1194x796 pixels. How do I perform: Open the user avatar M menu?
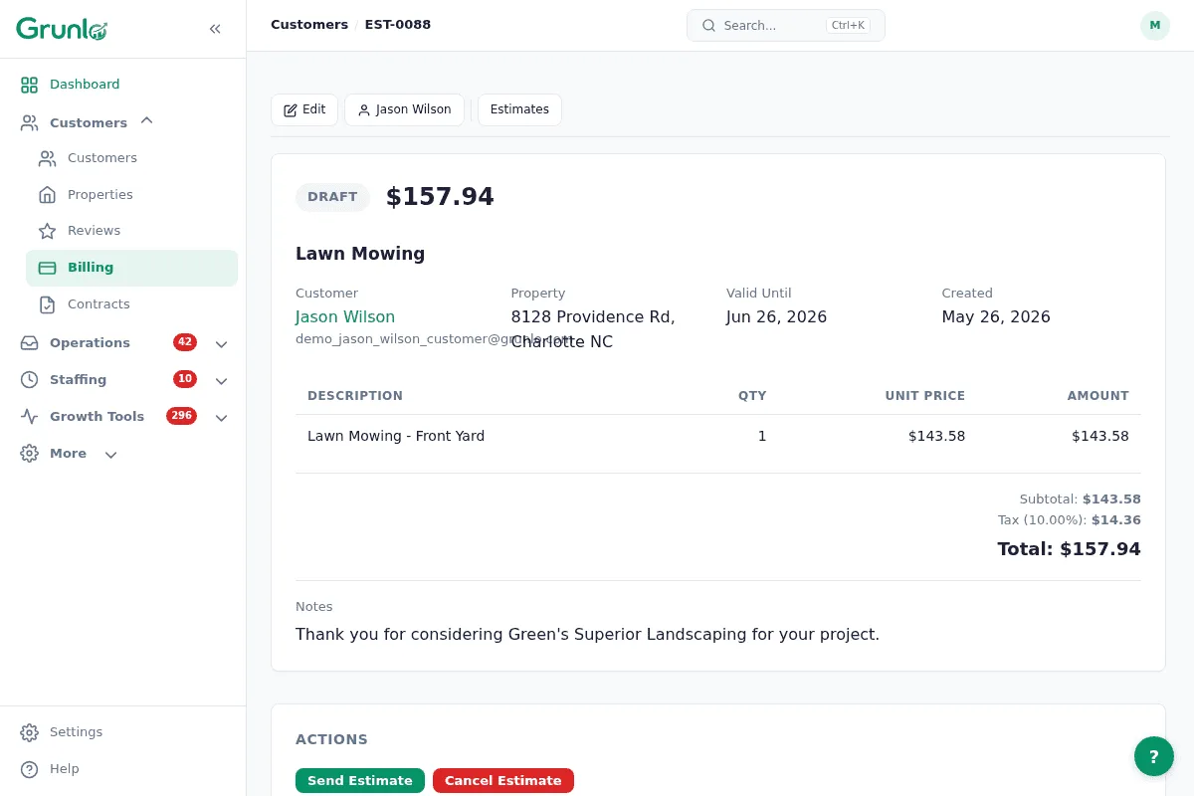click(1155, 26)
